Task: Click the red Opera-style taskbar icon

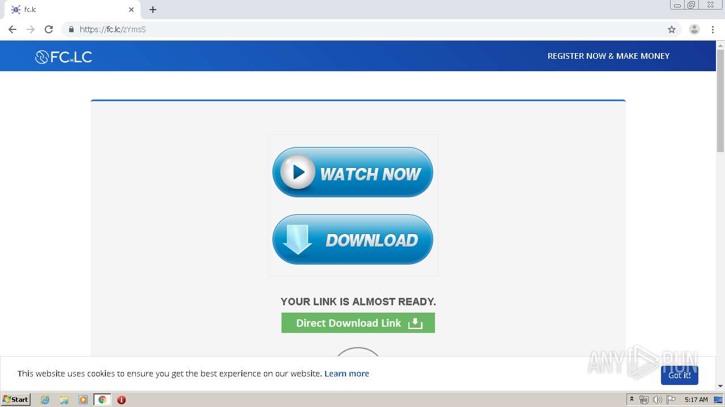Action: pos(121,400)
